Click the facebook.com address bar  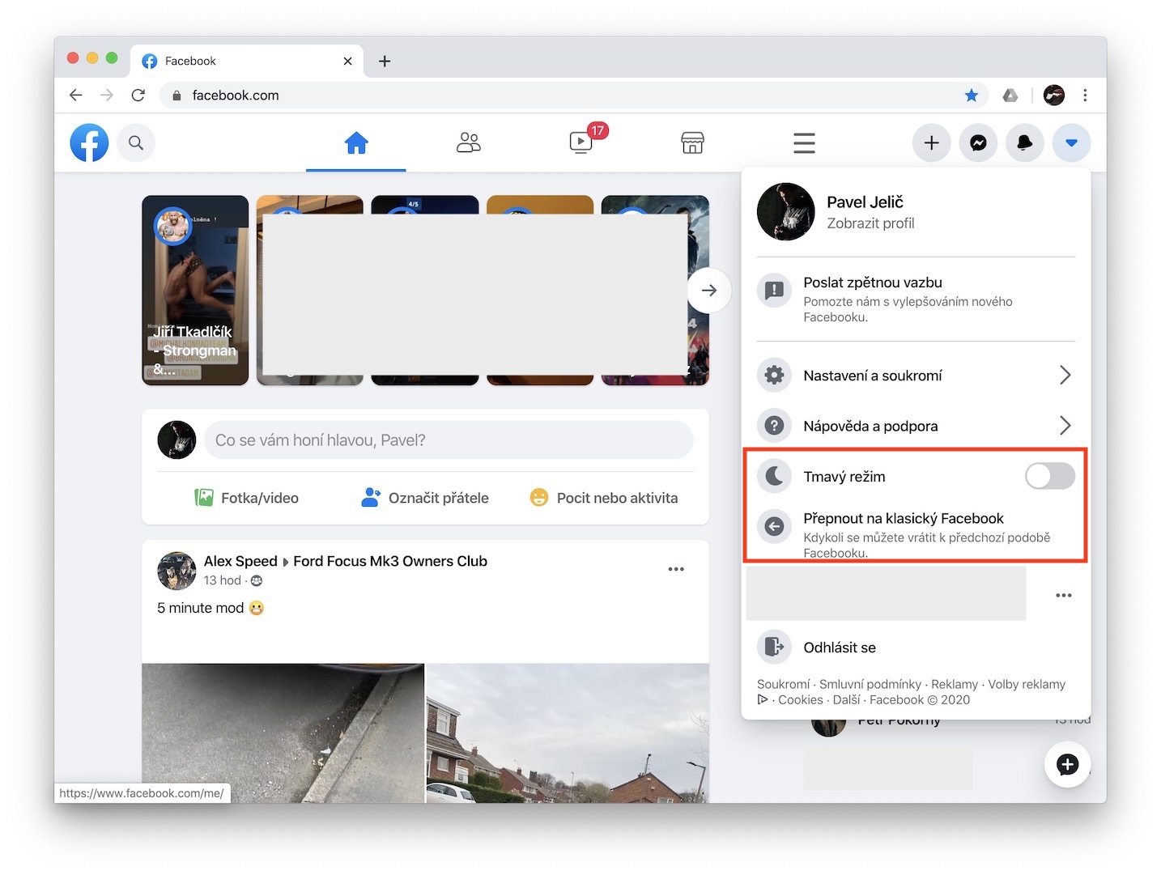(574, 96)
